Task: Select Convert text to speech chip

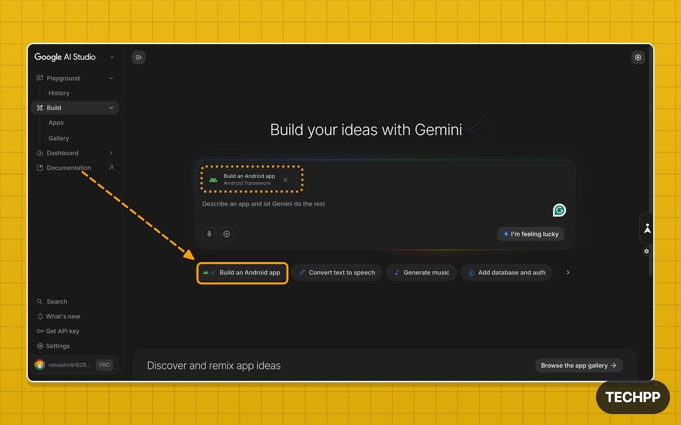Action: coord(337,273)
